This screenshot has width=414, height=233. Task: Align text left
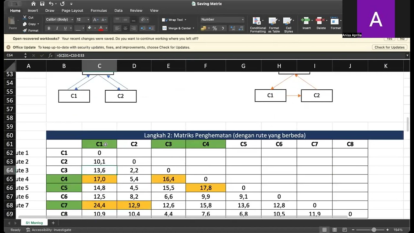pos(117,28)
